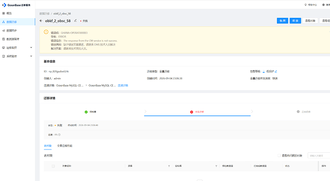330x181 pixels.
Task: Click the project ID text starting with np_
Action: pyautogui.click(x=59, y=71)
